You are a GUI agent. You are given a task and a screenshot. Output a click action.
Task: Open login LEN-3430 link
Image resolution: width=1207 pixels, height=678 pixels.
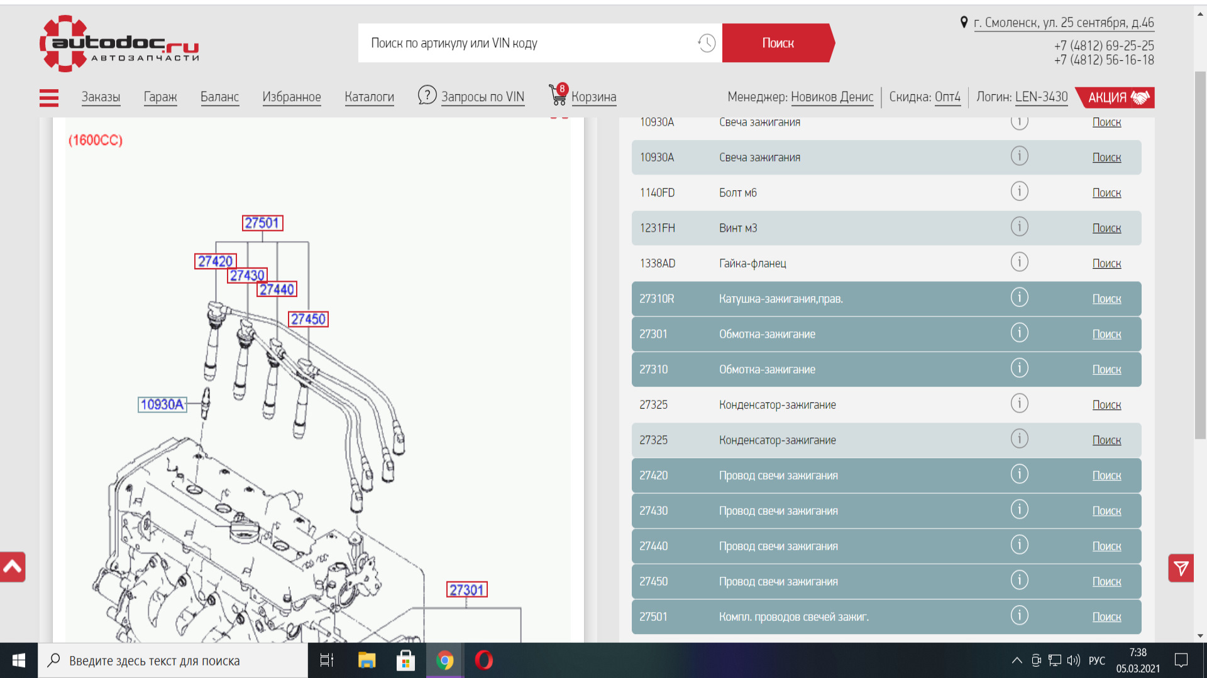(1041, 97)
